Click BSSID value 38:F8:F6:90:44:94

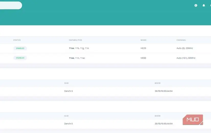pyautogui.click(x=163, y=91)
